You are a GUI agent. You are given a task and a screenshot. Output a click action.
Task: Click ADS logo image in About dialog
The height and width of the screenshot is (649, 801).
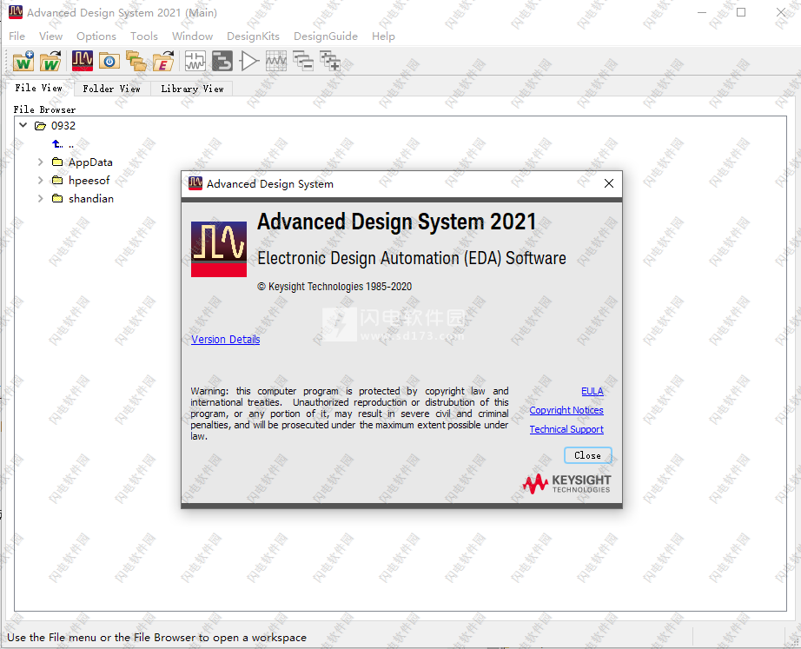point(219,248)
